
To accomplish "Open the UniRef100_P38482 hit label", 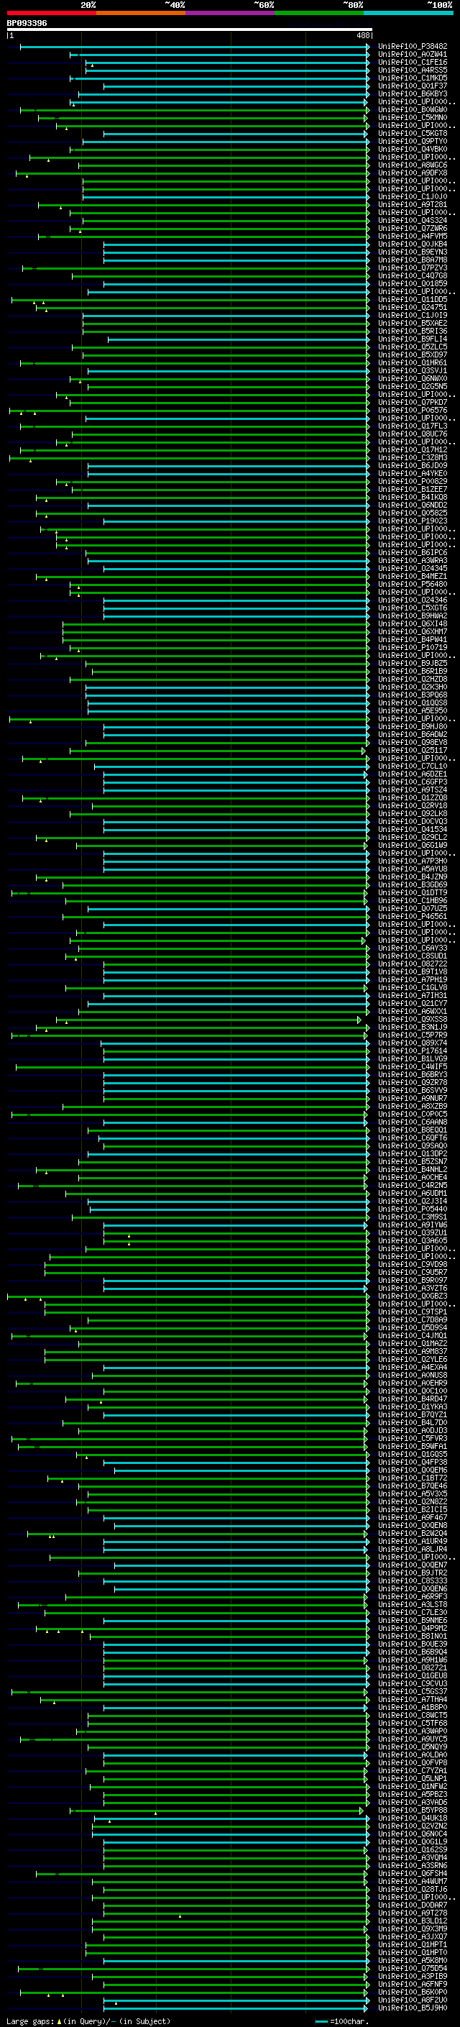I will [413, 47].
